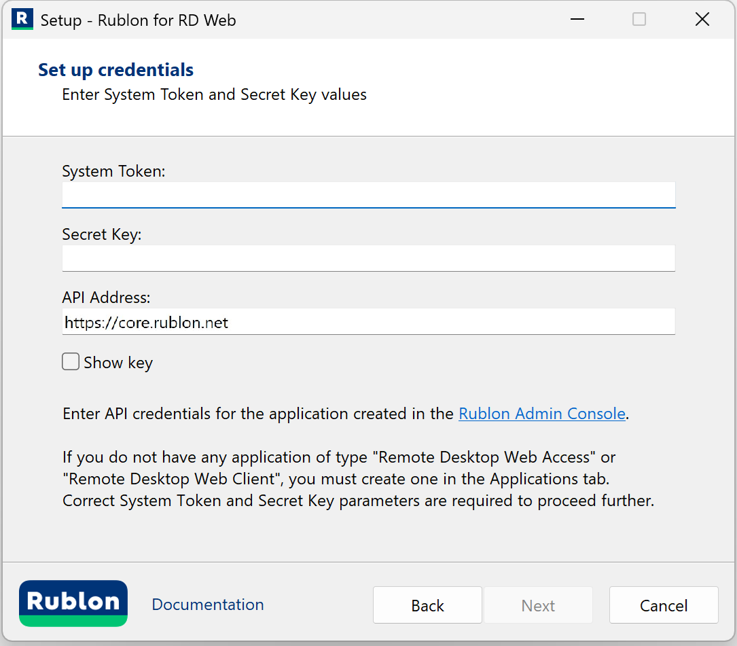Cancel the Rublon installation
737x646 pixels.
(x=664, y=605)
